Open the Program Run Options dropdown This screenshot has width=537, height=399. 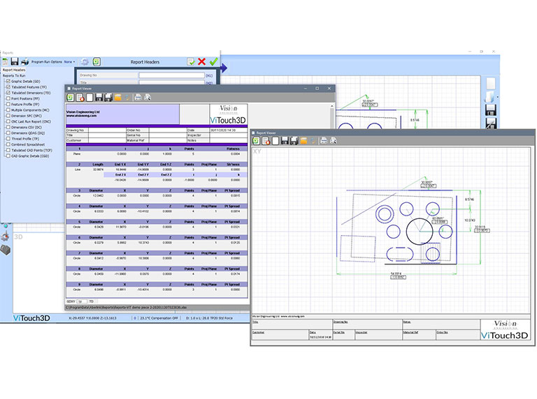(x=69, y=62)
